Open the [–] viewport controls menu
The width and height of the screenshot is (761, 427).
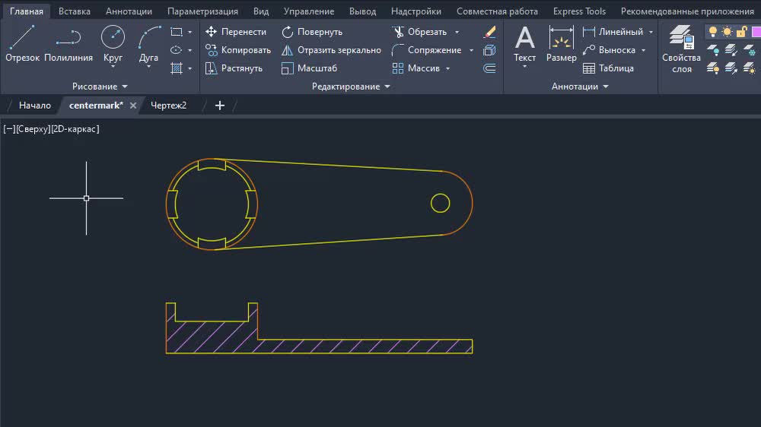tap(10, 129)
